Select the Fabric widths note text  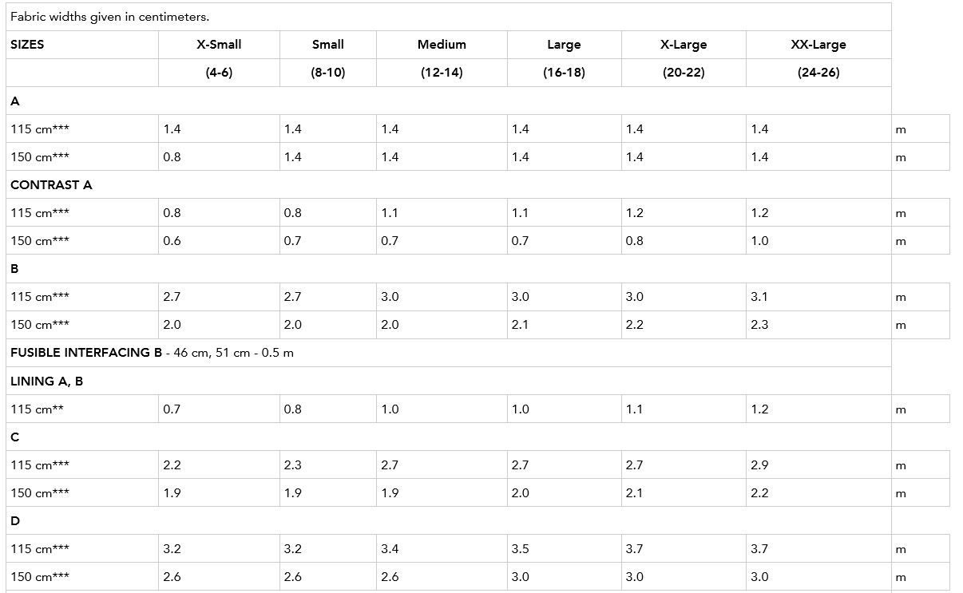pos(109,17)
